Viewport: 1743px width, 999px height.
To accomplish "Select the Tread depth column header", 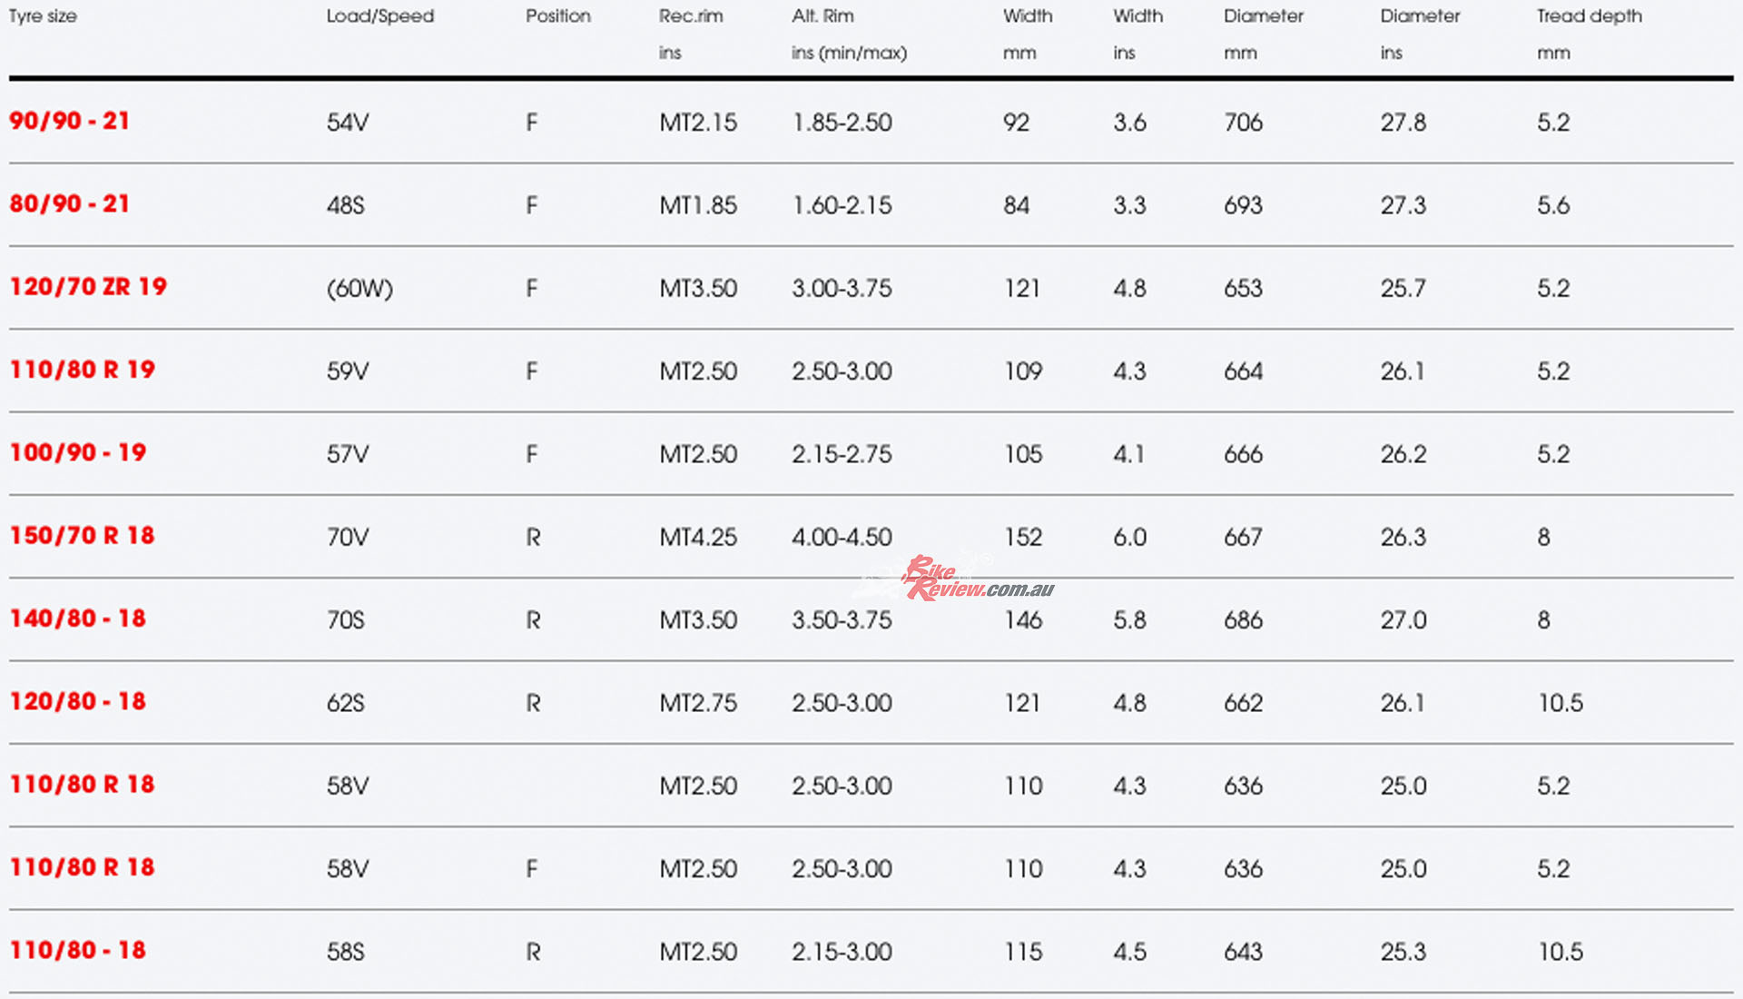I will [1589, 16].
